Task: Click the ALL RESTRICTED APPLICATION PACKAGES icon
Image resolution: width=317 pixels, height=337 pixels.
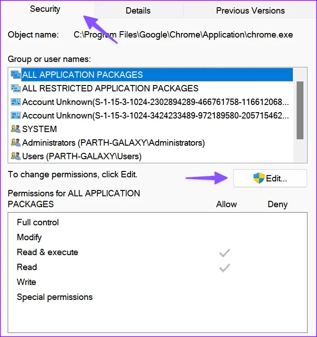Action: coord(15,88)
